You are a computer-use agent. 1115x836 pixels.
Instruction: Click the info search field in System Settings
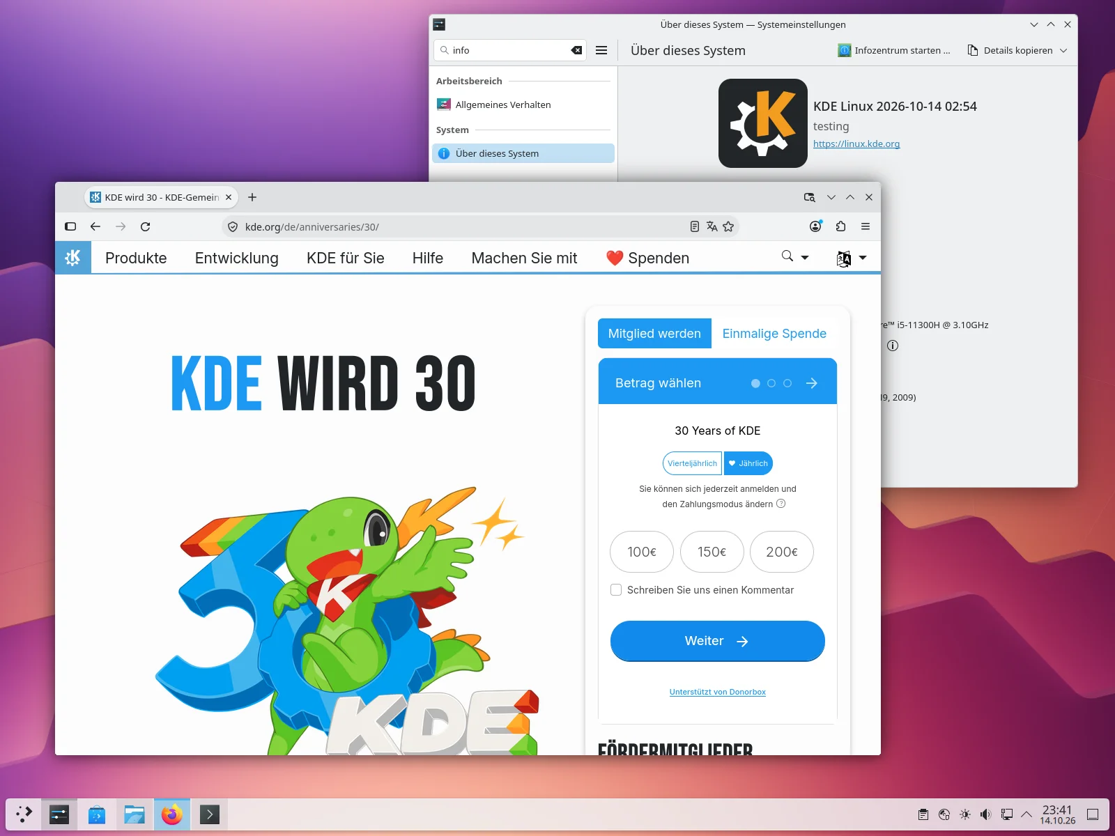click(509, 50)
